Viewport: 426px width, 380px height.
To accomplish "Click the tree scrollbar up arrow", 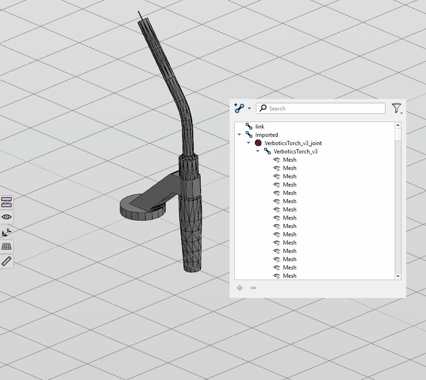I will click(398, 125).
